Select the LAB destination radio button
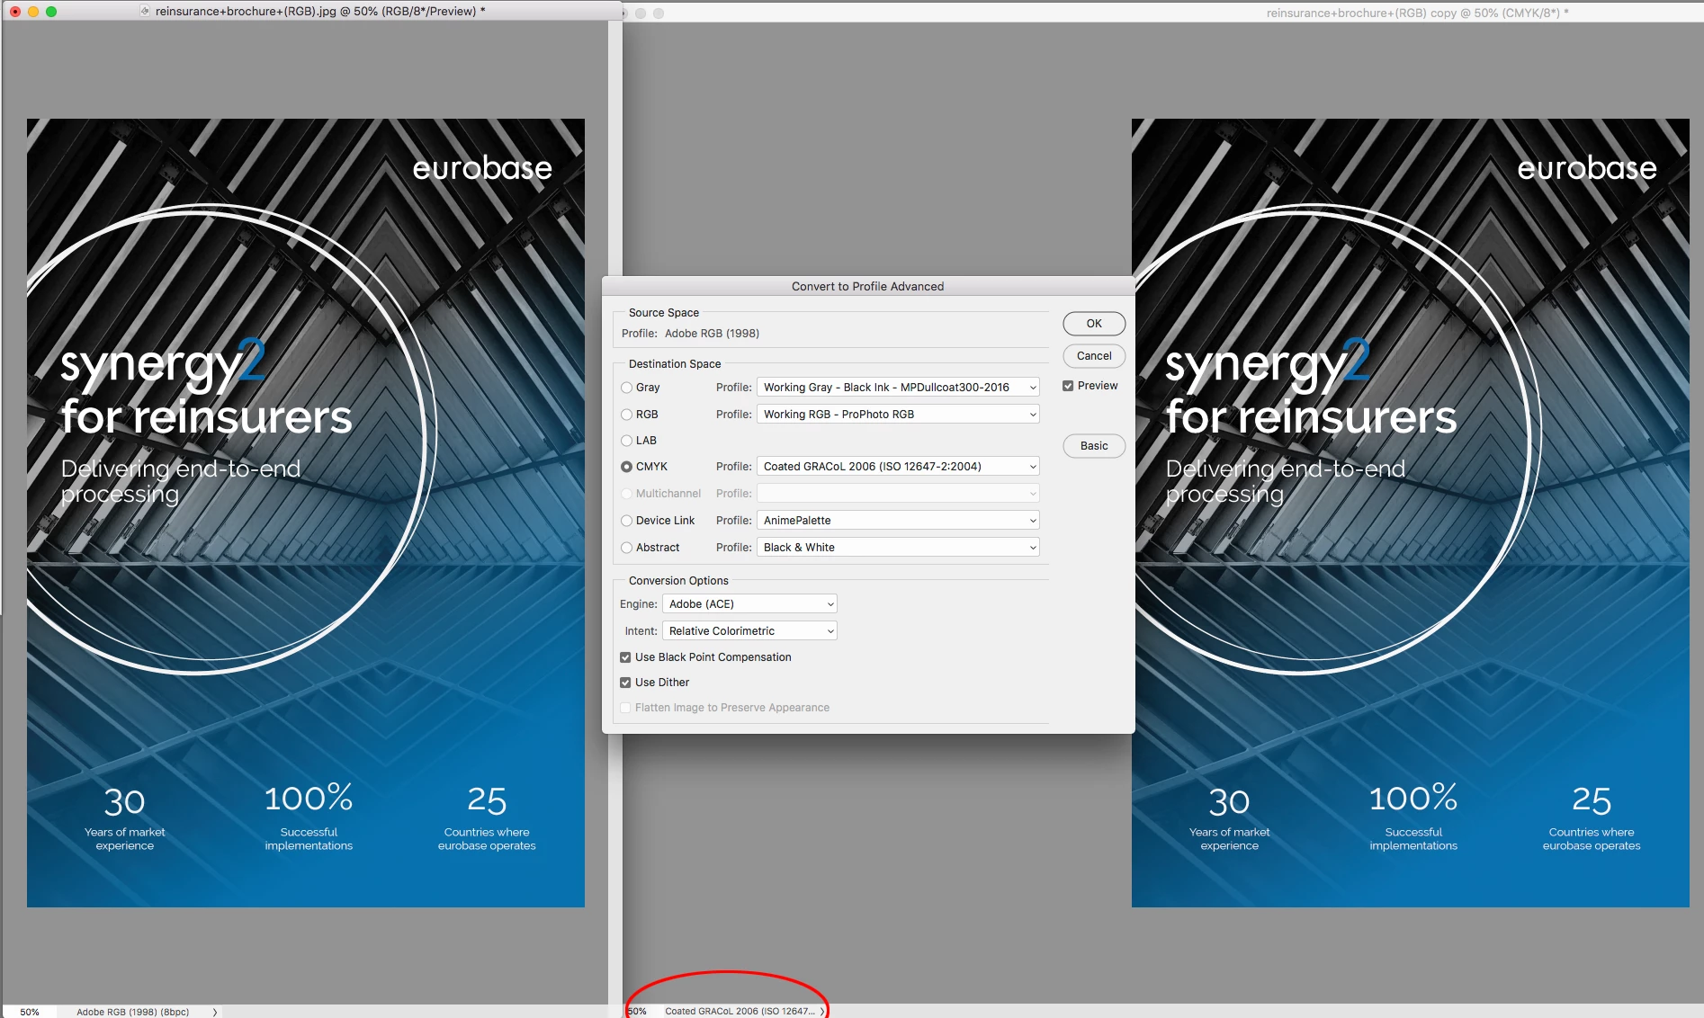Screen dimensions: 1704x1018 point(626,441)
